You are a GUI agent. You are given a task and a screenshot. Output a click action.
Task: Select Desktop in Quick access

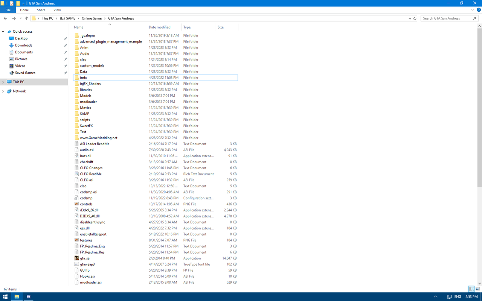(21, 38)
